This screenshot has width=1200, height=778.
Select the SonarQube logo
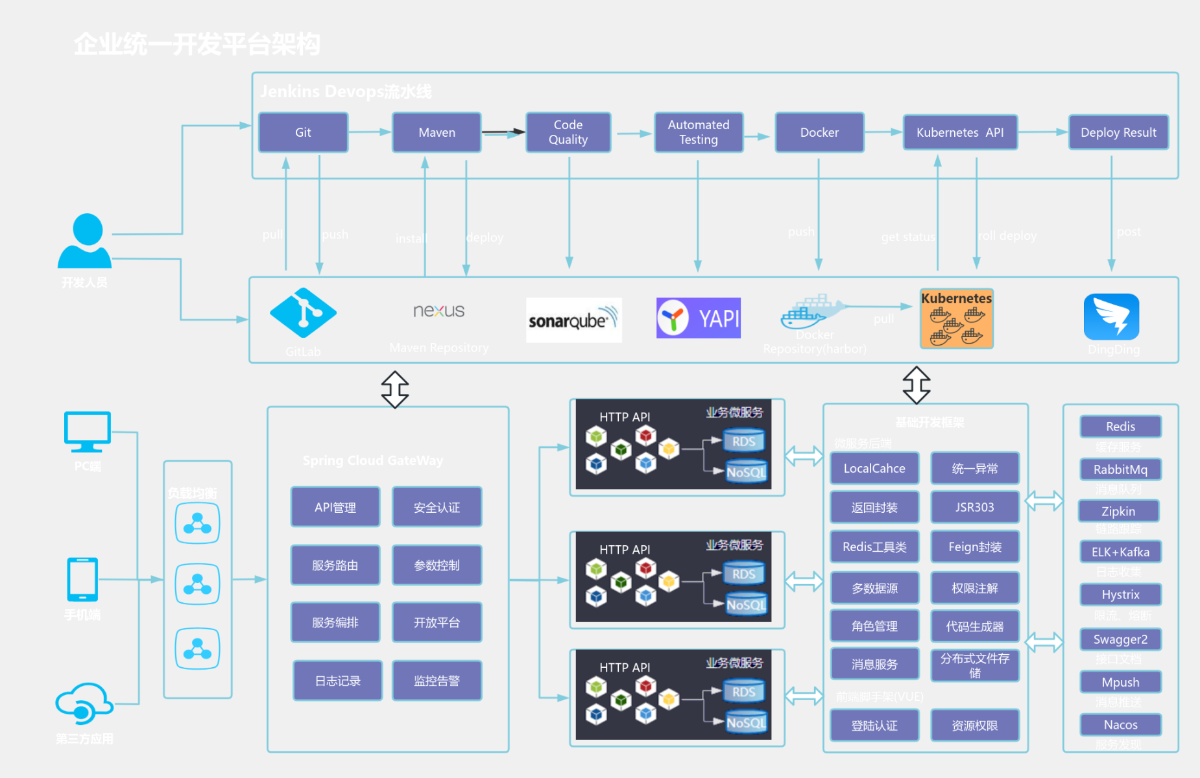pyautogui.click(x=573, y=320)
